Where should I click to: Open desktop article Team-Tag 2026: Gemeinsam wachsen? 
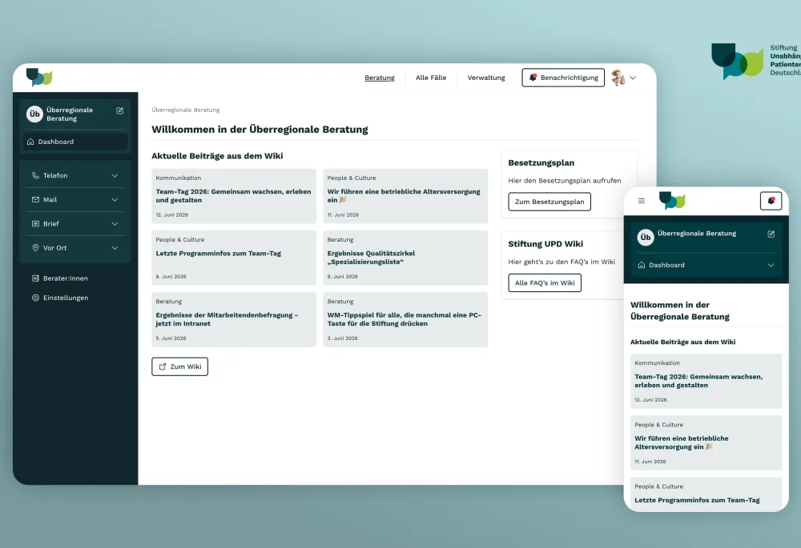tap(234, 196)
